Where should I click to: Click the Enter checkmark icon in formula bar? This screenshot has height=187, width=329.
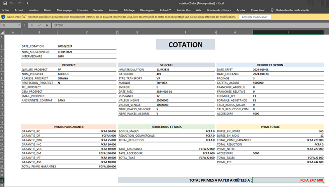coord(40,25)
